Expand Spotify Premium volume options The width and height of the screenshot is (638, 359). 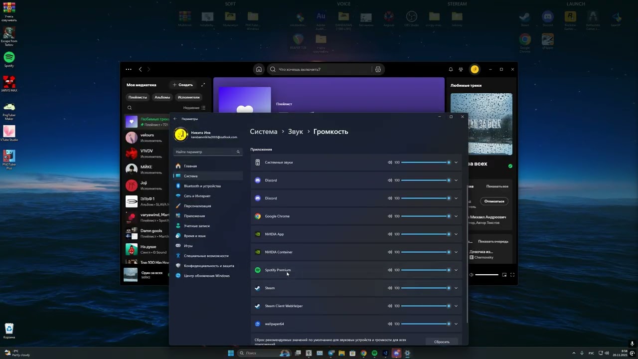click(x=456, y=270)
